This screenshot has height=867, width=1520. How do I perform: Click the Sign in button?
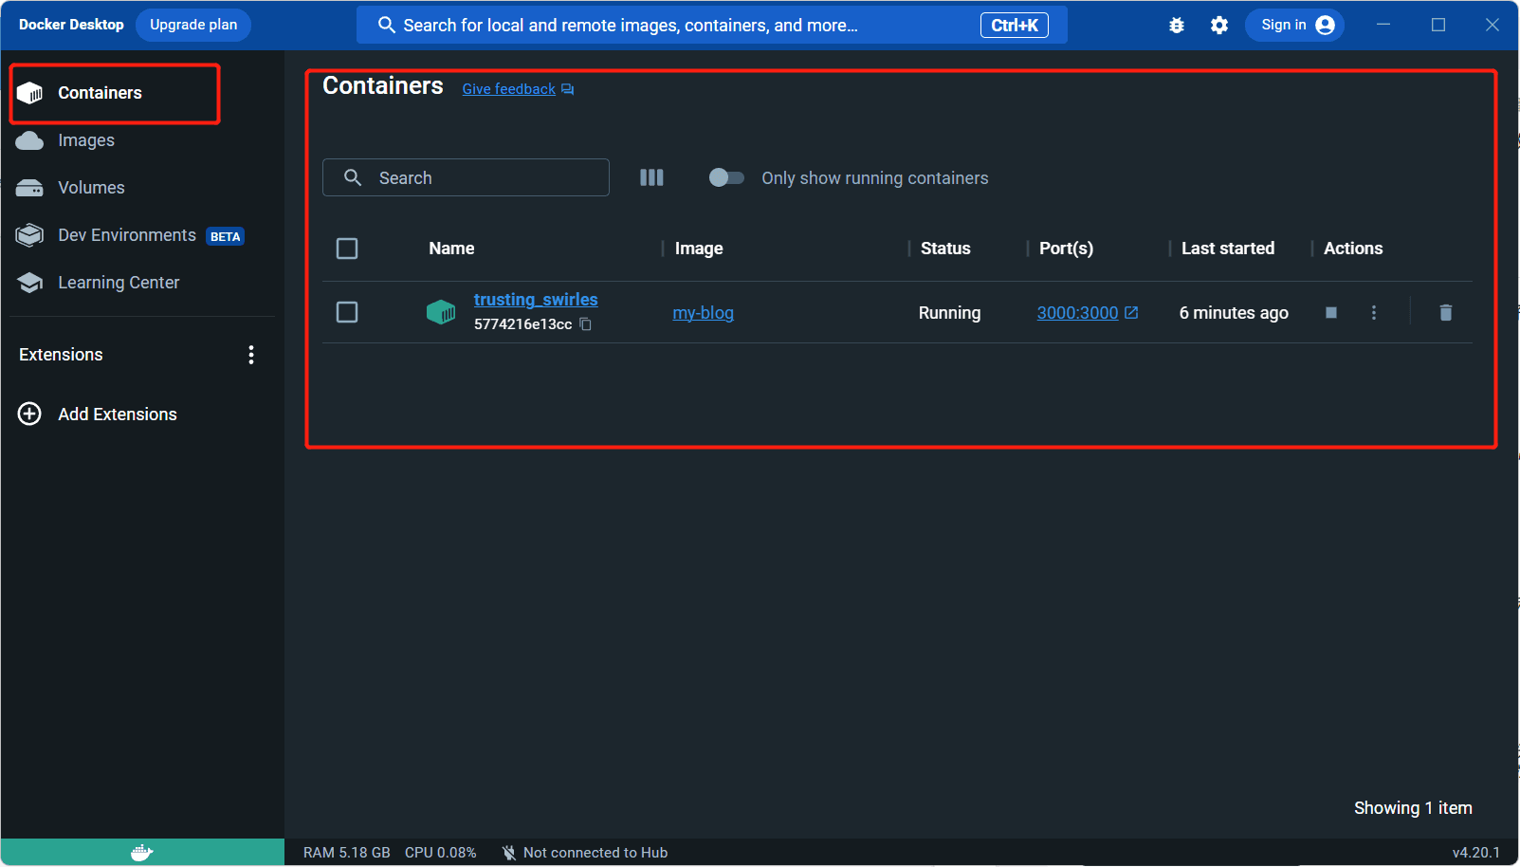click(1294, 25)
